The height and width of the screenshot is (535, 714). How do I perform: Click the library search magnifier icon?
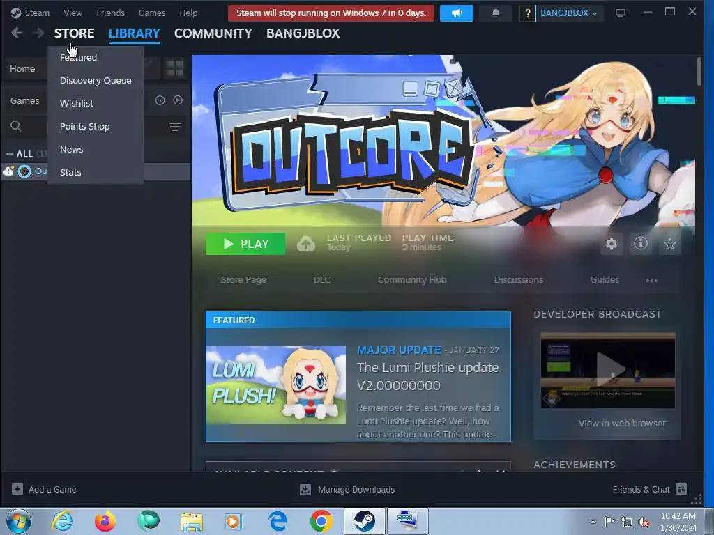point(16,127)
